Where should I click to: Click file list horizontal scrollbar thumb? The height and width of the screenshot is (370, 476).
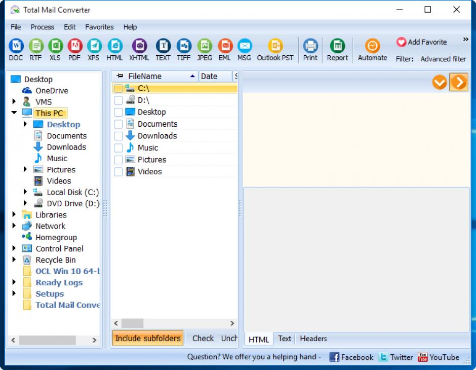(x=132, y=323)
